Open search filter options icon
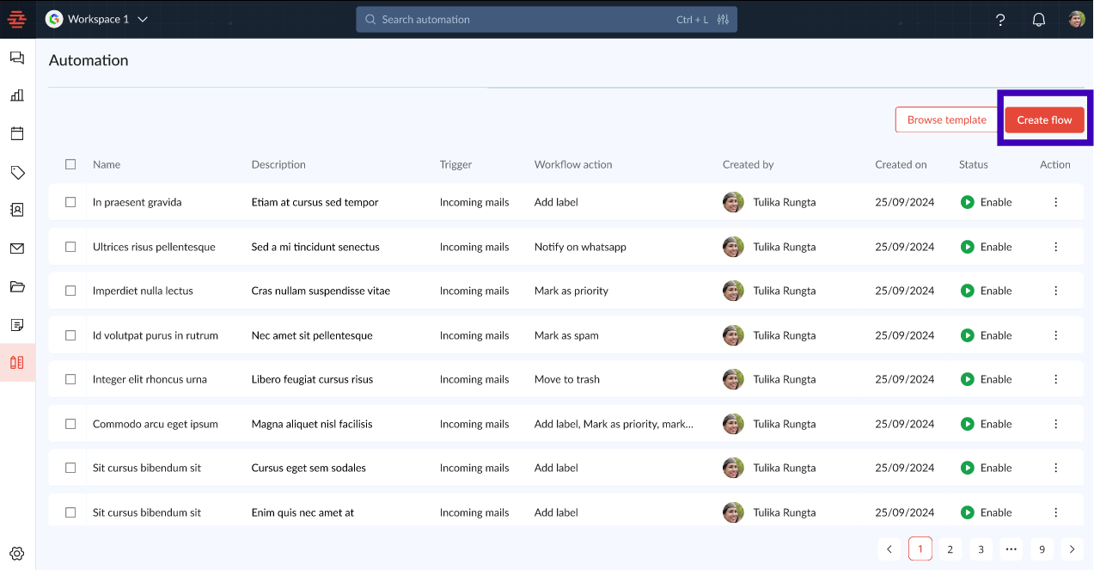The width and height of the screenshot is (1094, 570). tap(723, 20)
